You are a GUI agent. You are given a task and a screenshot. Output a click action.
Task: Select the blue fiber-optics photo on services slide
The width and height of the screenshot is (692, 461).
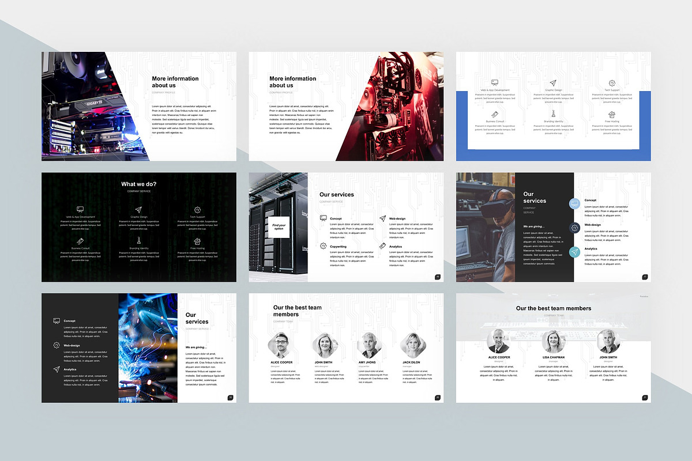point(148,348)
